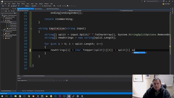Image resolution: width=174 pixels, height=98 pixels.
Task: Switch to the TreasureChest.cs tab
Action: [x=38, y=9]
